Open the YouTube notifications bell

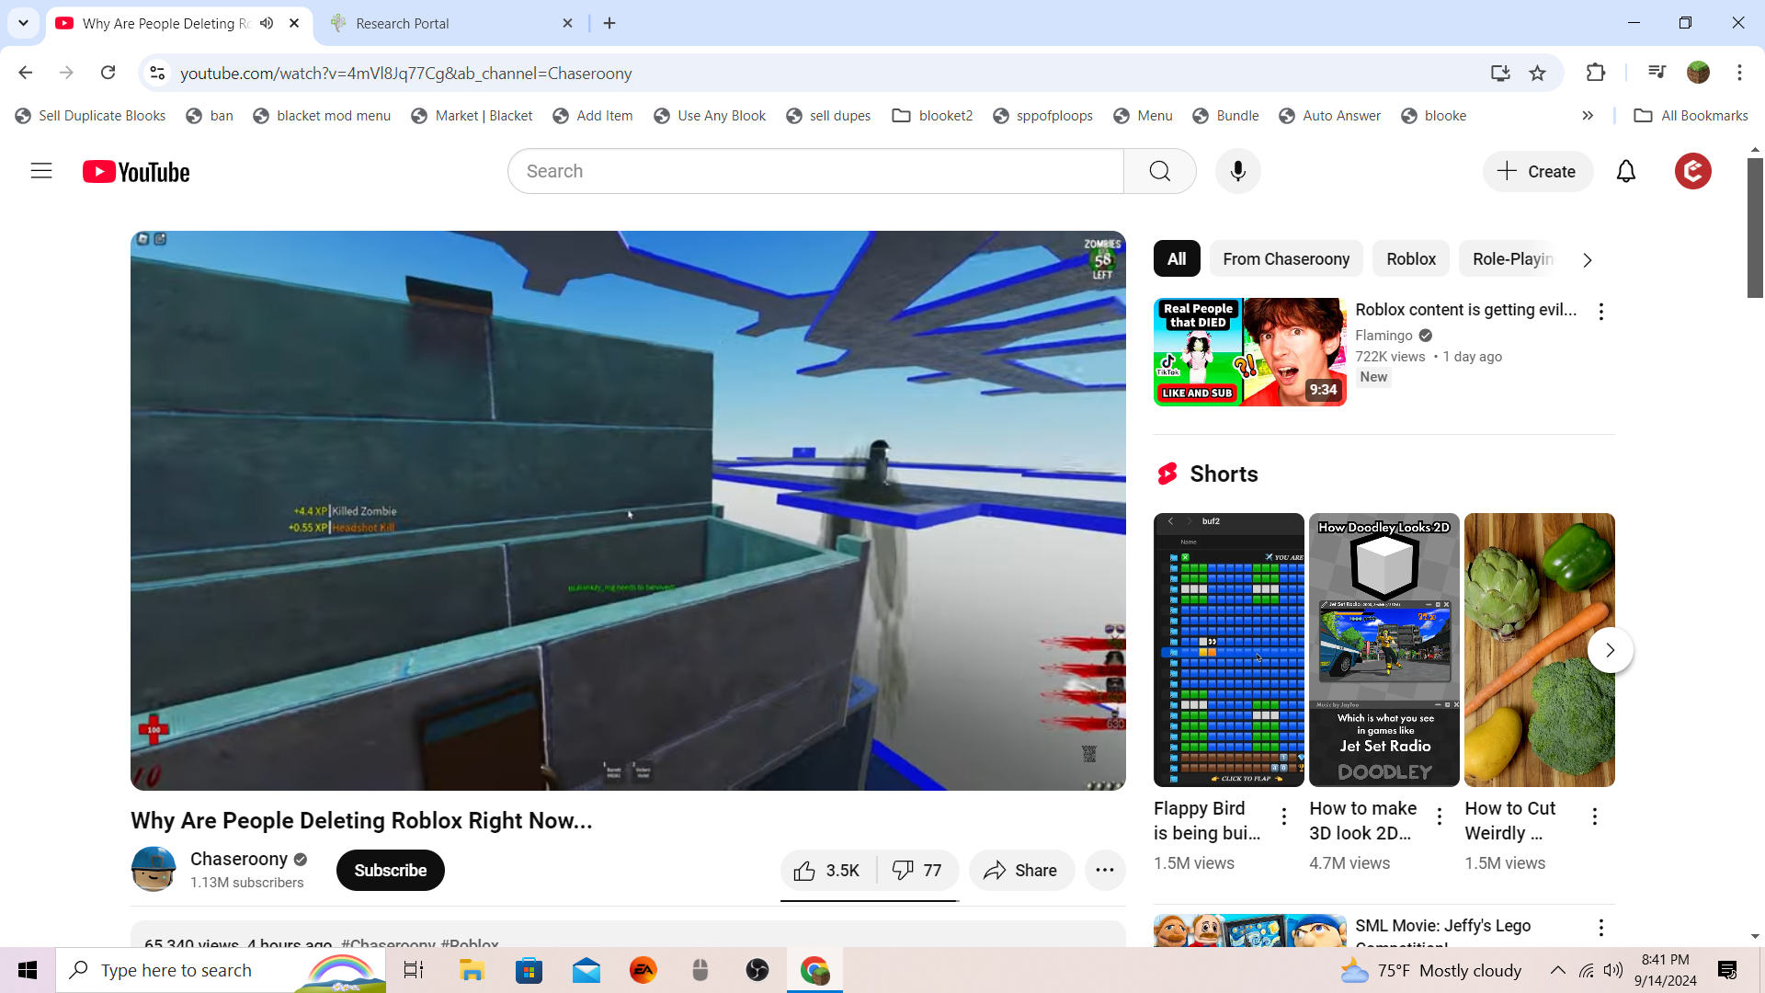tap(1625, 171)
